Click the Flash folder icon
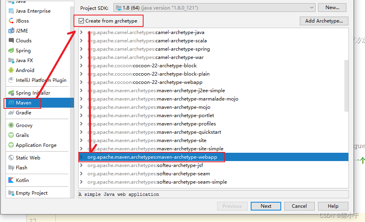Viewport: 365px width, 222px height. point(11,167)
